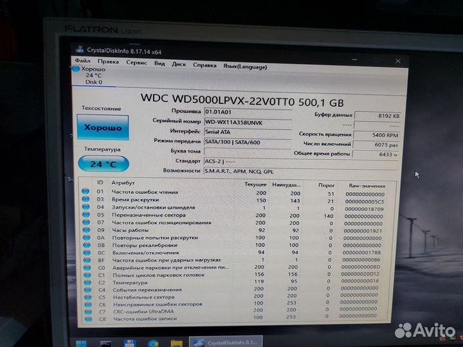Click the ID column header
The image size is (463, 347).
[100, 182]
